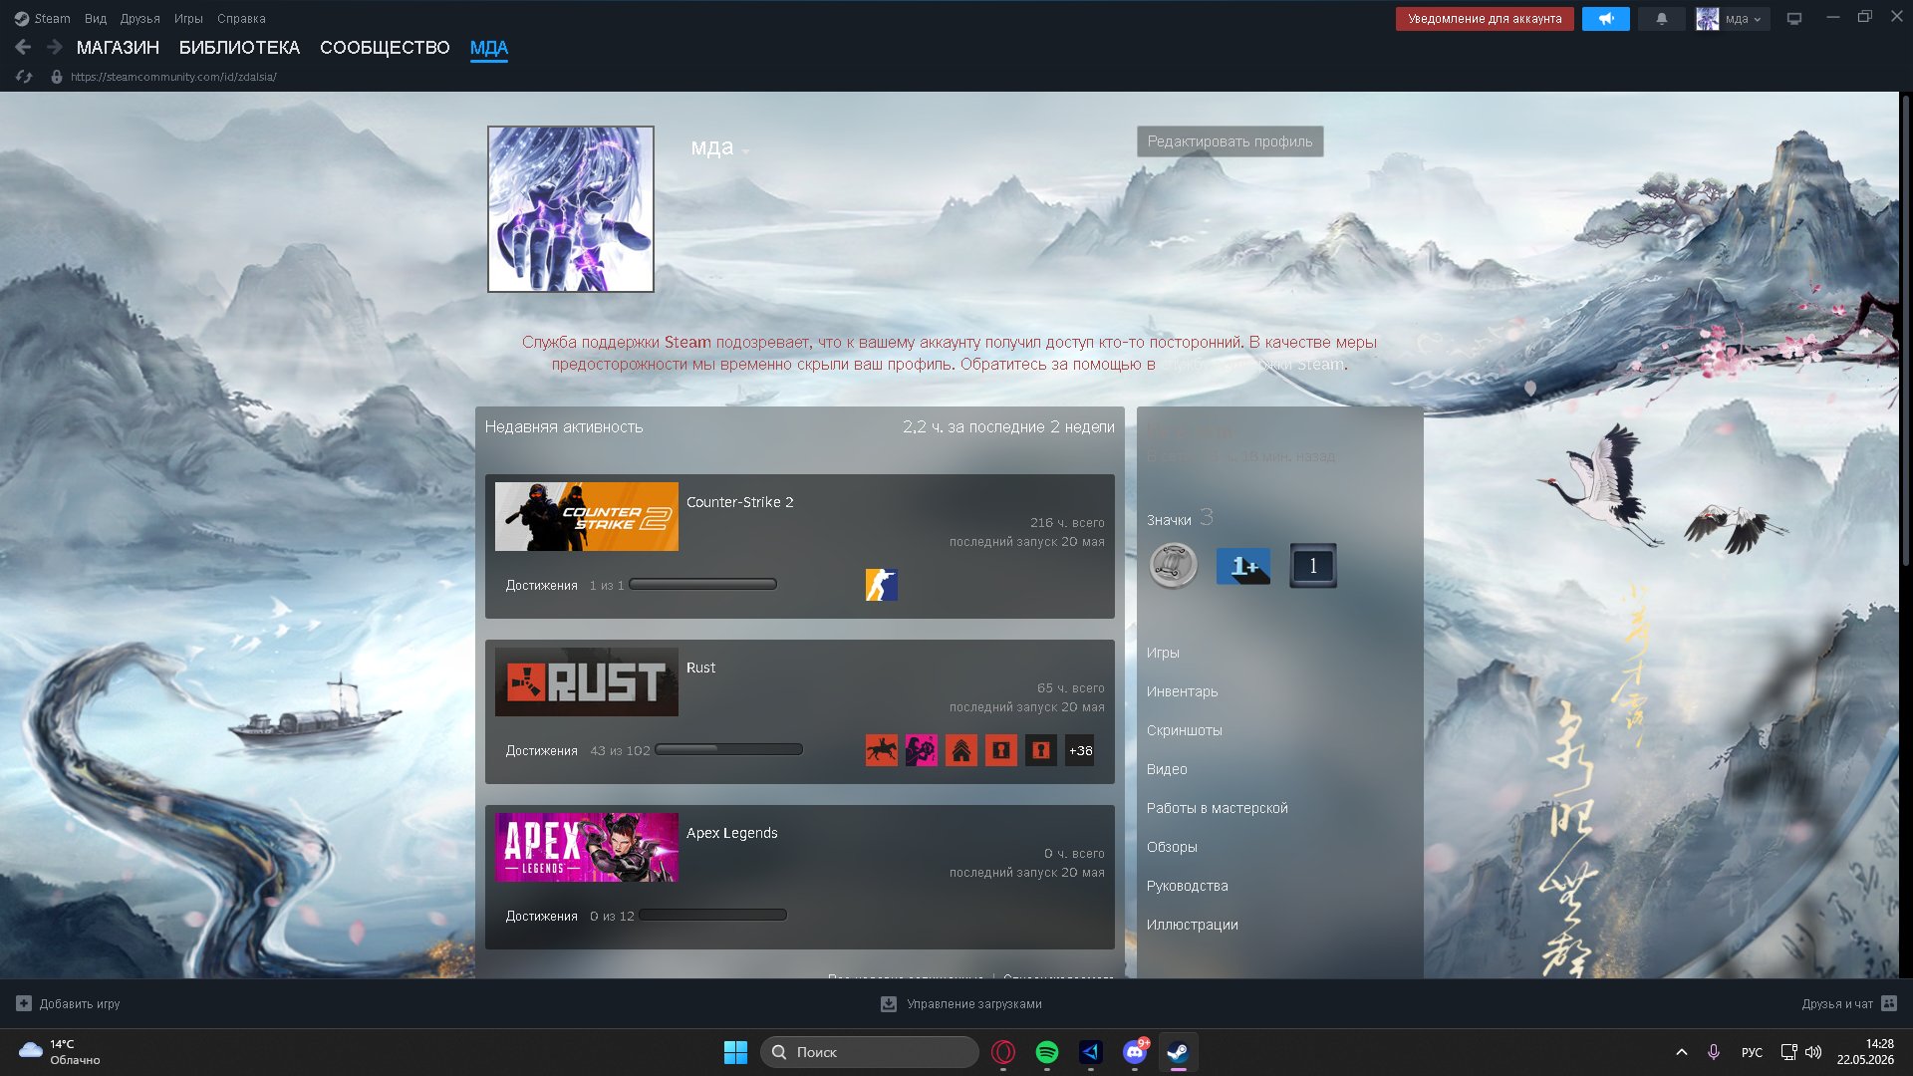Open the Скриншоты link

coord(1184,730)
